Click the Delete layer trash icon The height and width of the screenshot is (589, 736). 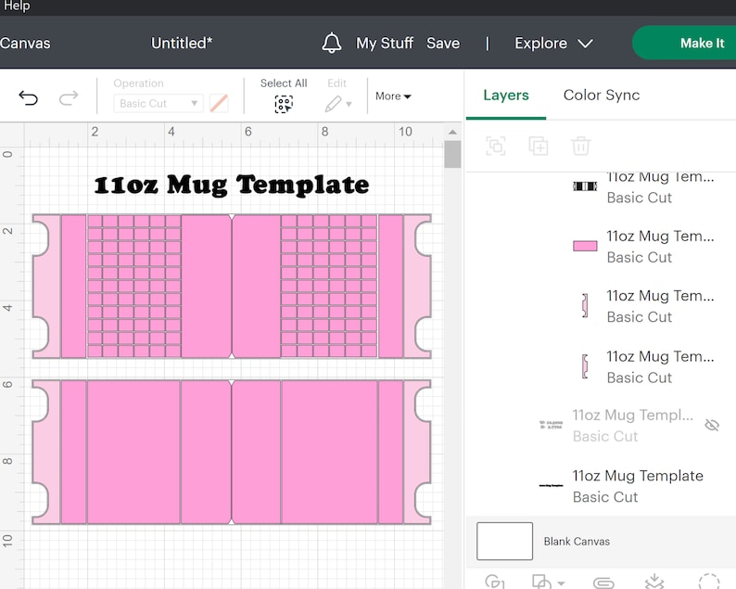580,146
